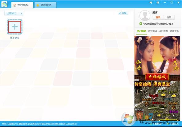The width and height of the screenshot is (182, 127).
Task: Select the 游戏商城 tab
Action: pos(152,31)
